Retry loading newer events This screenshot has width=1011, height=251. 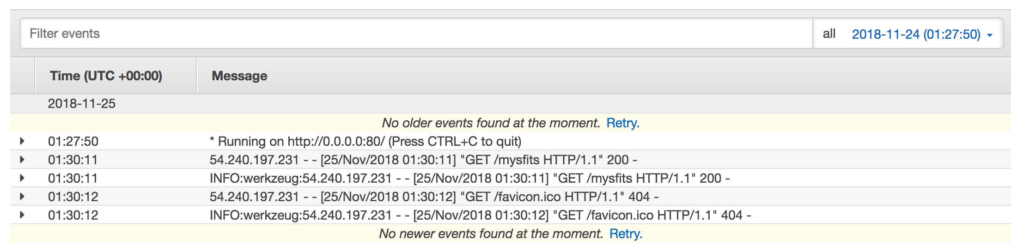626,234
